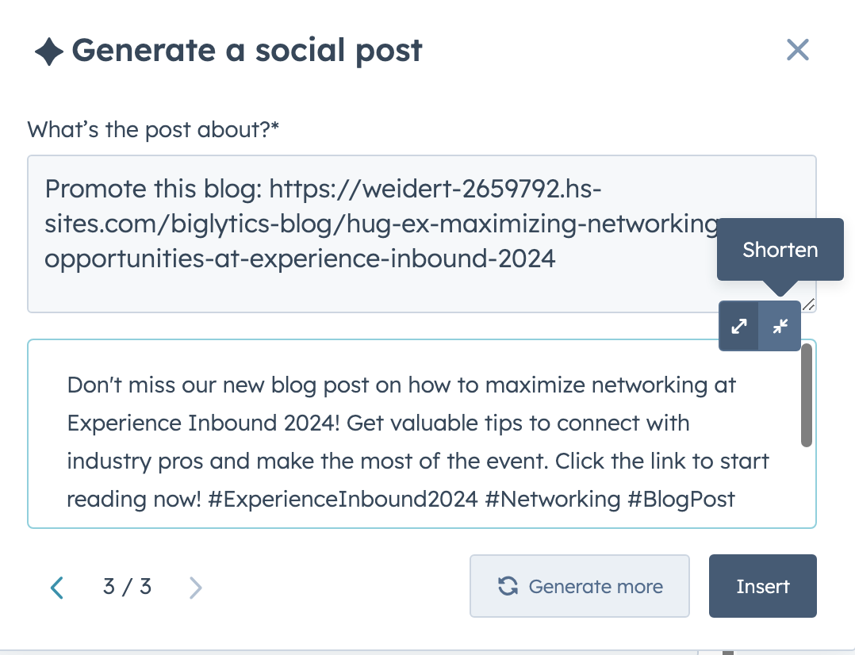
Task: Dismiss the Generate a social post dialog
Action: 797,49
